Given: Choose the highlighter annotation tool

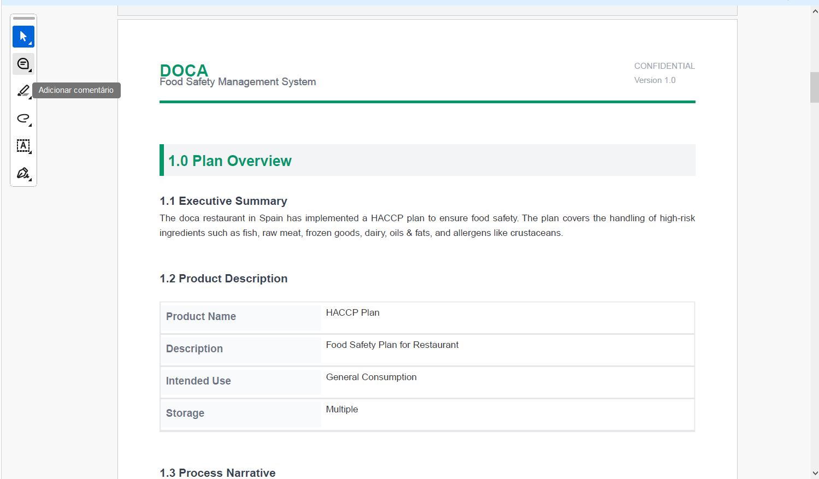Looking at the screenshot, I should click(x=23, y=91).
